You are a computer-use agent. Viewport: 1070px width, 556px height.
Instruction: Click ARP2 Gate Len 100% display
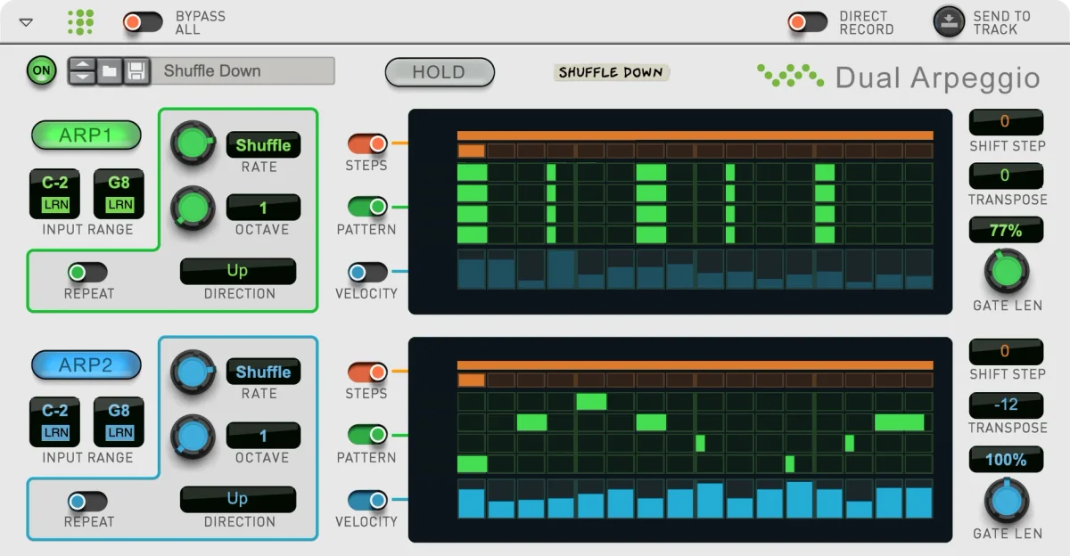click(x=1006, y=460)
